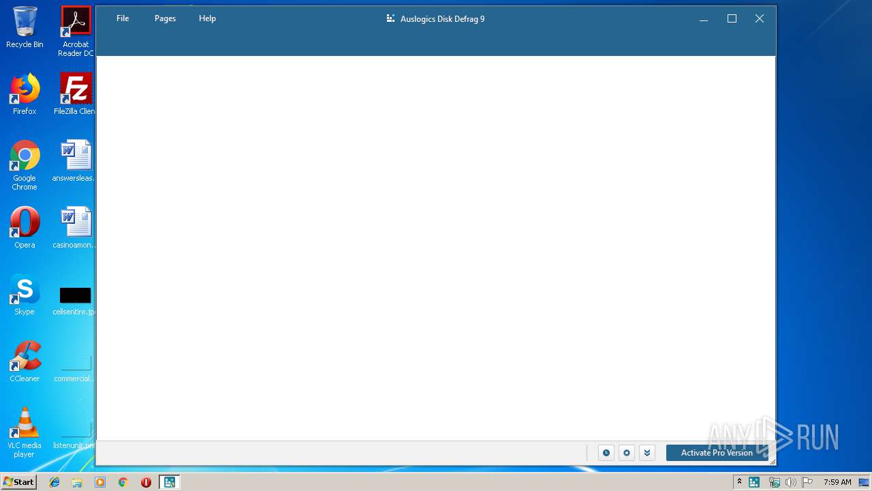Close the Auslogics Disk Defrag window
Image resolution: width=872 pixels, height=491 pixels.
760,19
